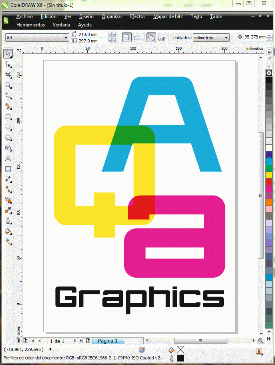275x365 pixels.
Task: Click the no-fill X box in status bar
Action: [x=181, y=350]
